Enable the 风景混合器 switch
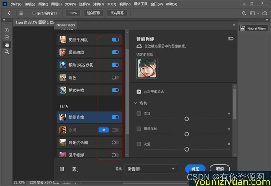Viewport: 271px width, 186px height. [x=115, y=143]
